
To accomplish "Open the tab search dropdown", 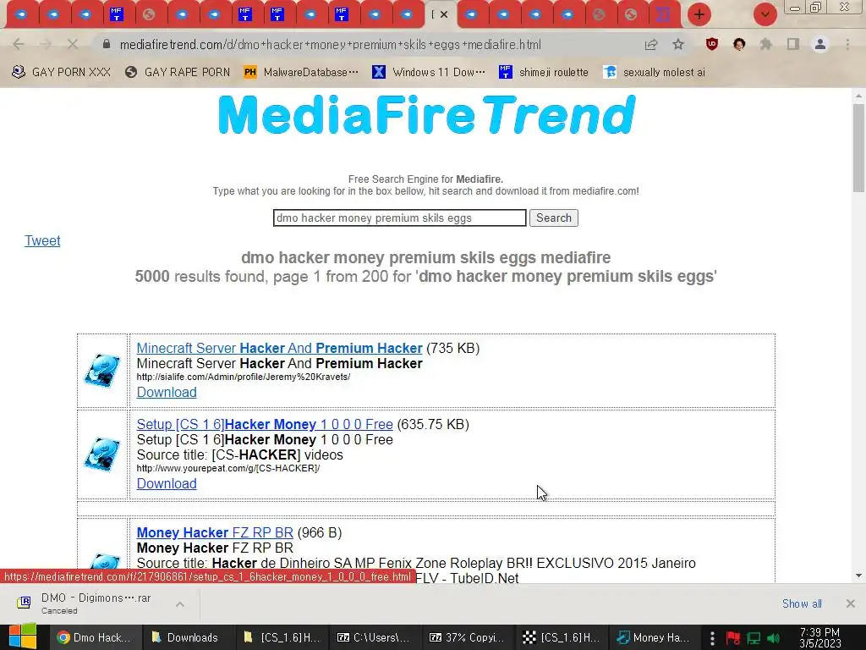I will [765, 14].
